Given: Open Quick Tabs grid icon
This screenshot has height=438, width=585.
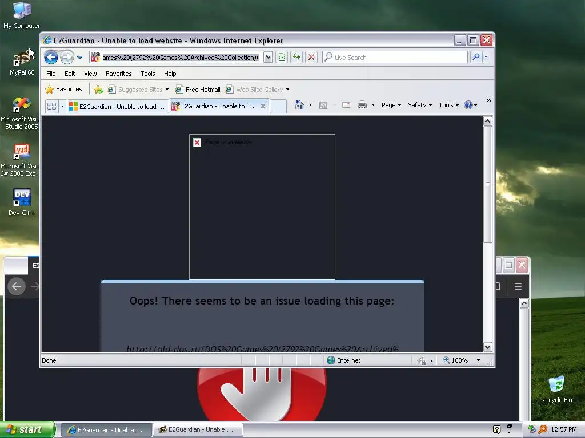Looking at the screenshot, I should (52, 107).
